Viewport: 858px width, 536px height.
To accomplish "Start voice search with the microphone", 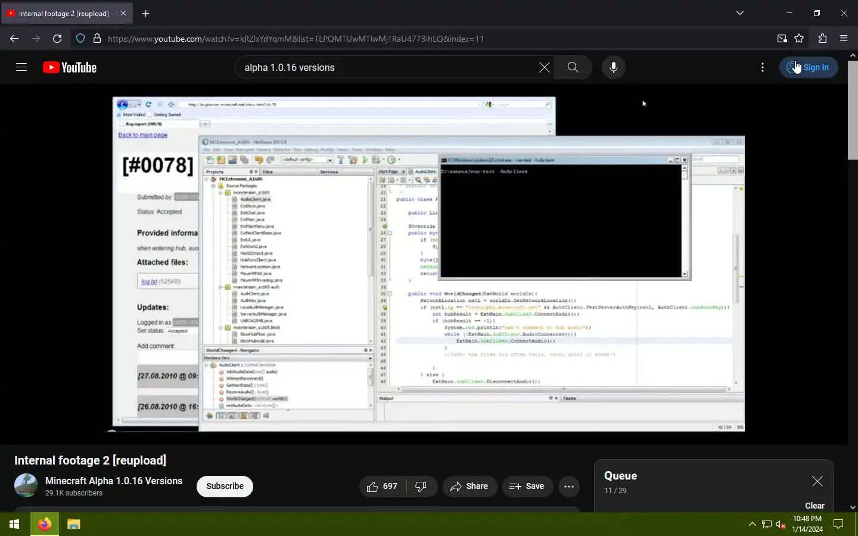I will click(x=614, y=67).
